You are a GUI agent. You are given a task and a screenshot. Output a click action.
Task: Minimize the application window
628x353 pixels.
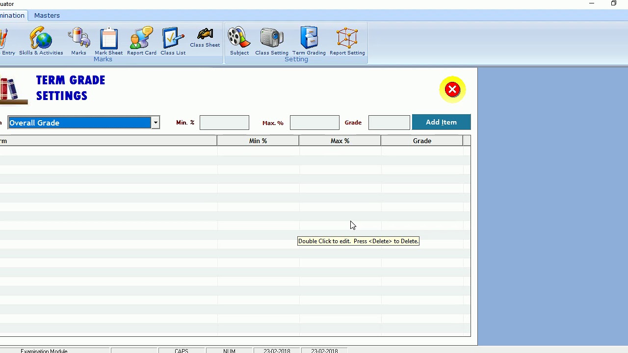[592, 3]
